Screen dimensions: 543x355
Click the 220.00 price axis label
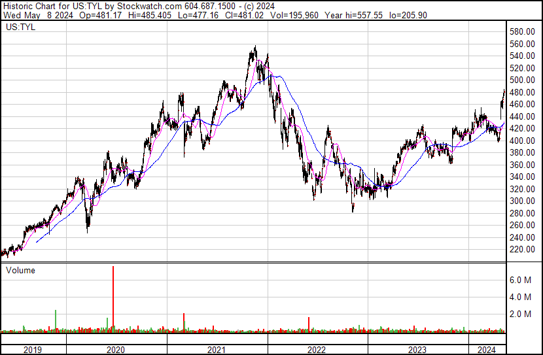point(522,250)
